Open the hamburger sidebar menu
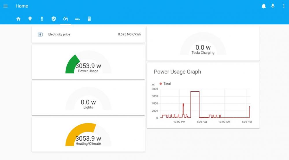The width and height of the screenshot is (289, 160). 5,6
